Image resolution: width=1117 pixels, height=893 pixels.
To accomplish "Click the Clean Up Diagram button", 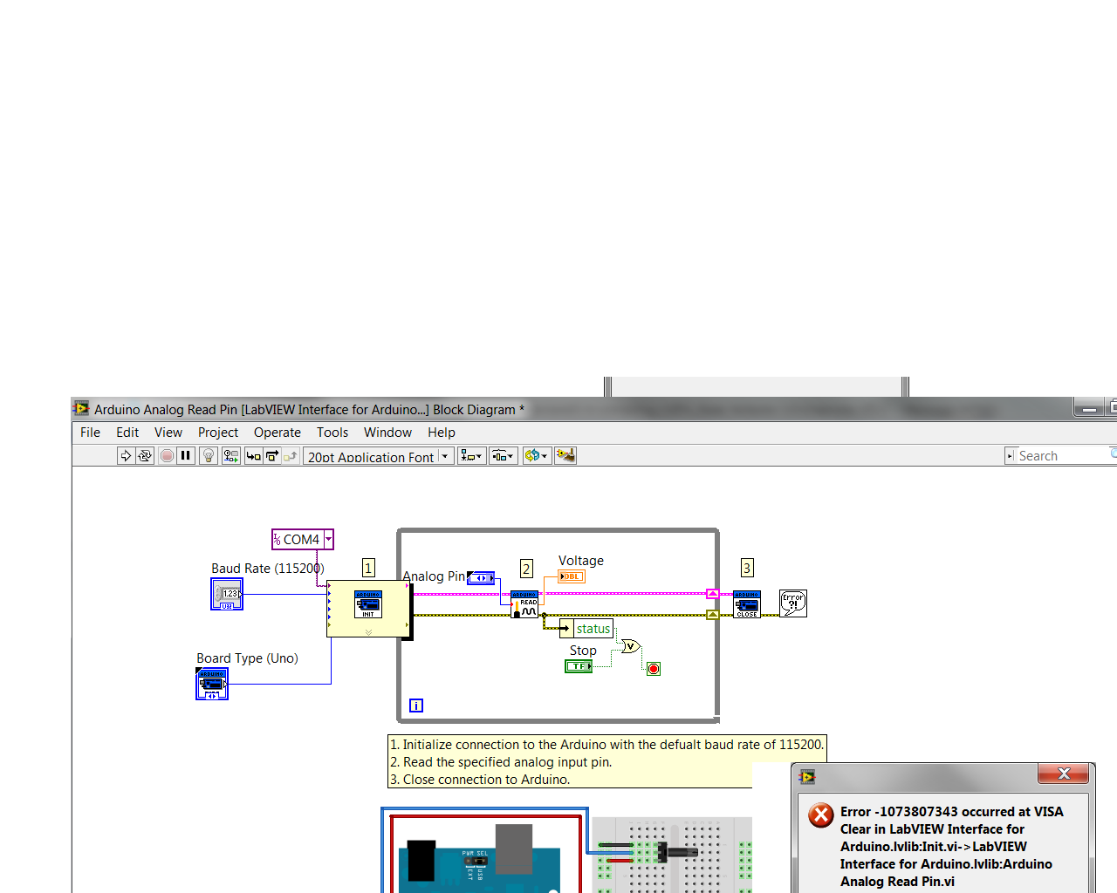I will point(565,455).
